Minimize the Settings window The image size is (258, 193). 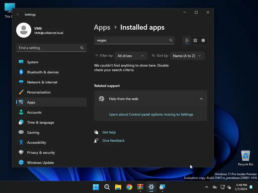(185, 12)
